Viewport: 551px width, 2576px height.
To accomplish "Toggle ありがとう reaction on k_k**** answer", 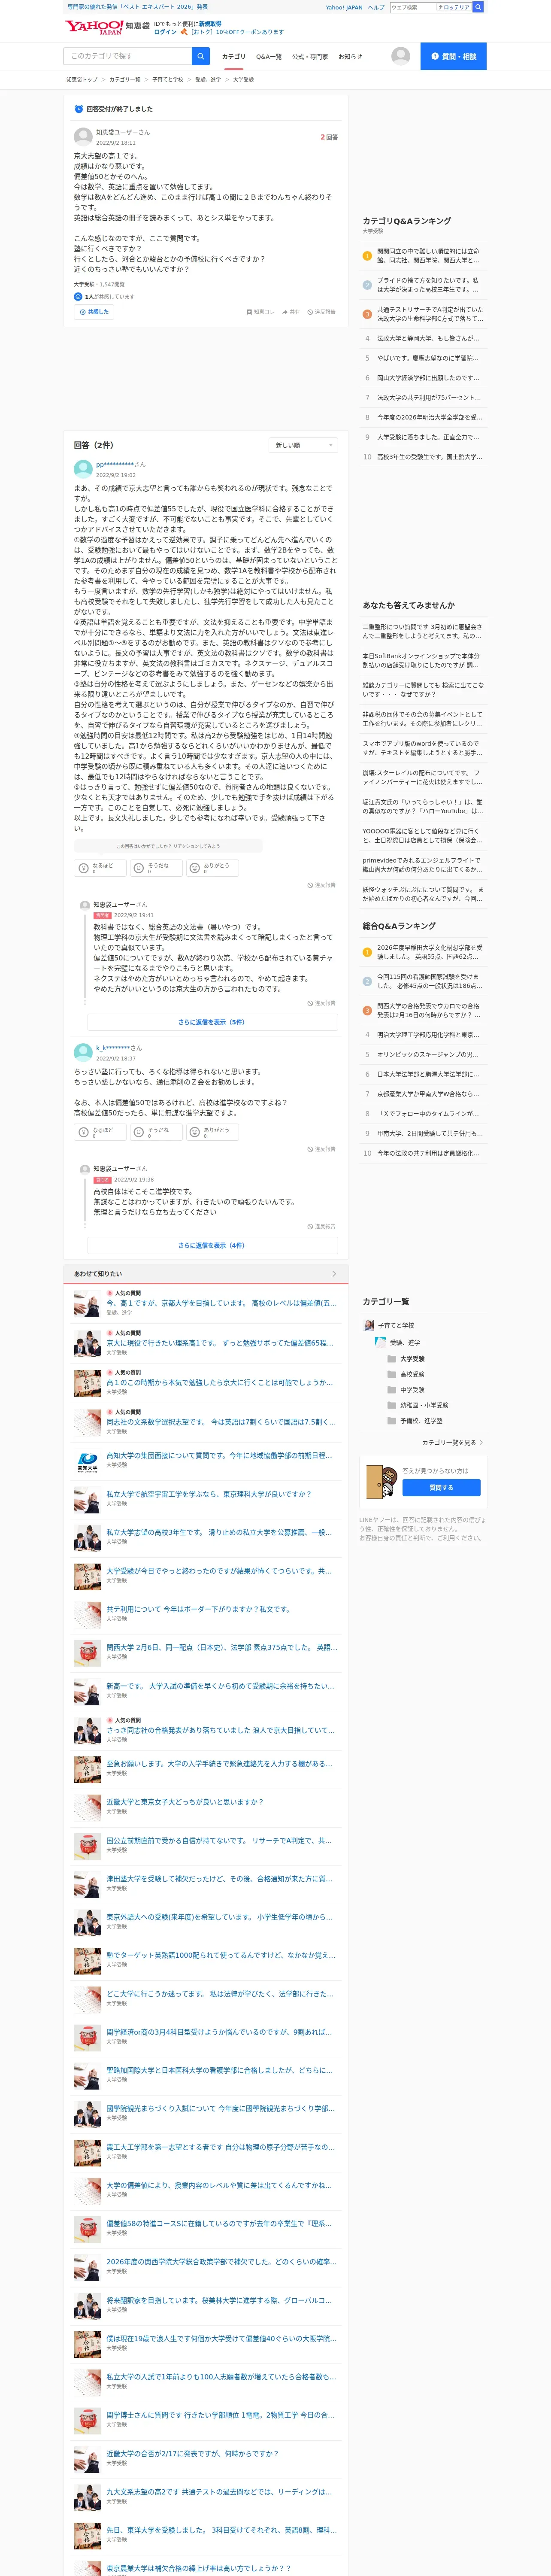I will [x=212, y=1132].
